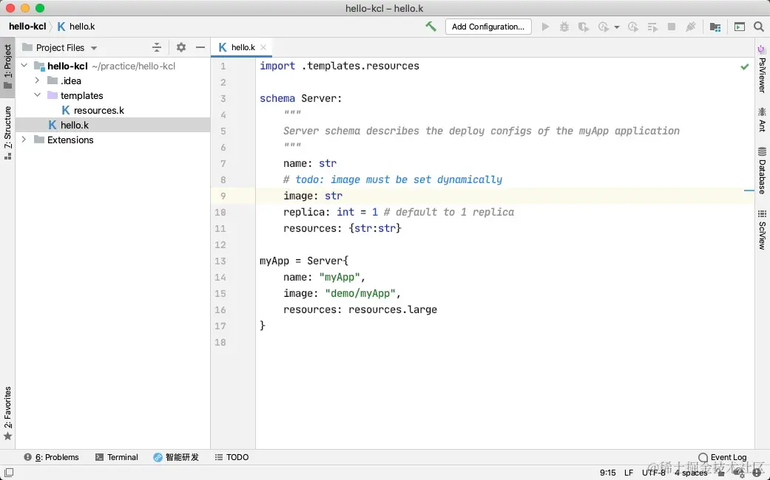Screen dimensions: 770x480
Task: Open Project panel settings with the gear icon
Action: pos(181,47)
